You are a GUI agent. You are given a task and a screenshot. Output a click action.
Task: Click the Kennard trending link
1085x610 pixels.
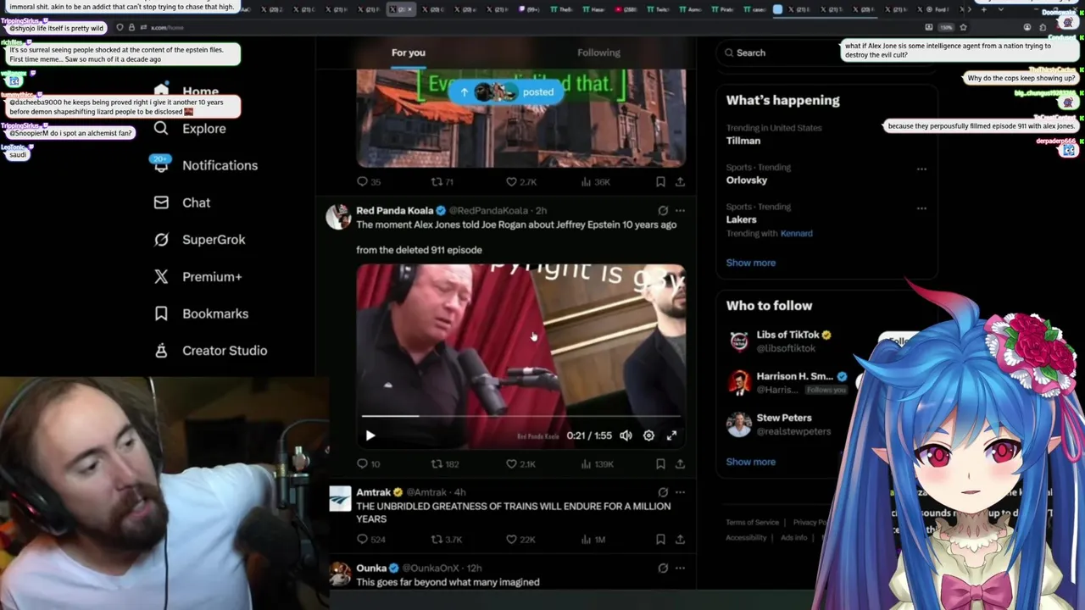coord(796,234)
